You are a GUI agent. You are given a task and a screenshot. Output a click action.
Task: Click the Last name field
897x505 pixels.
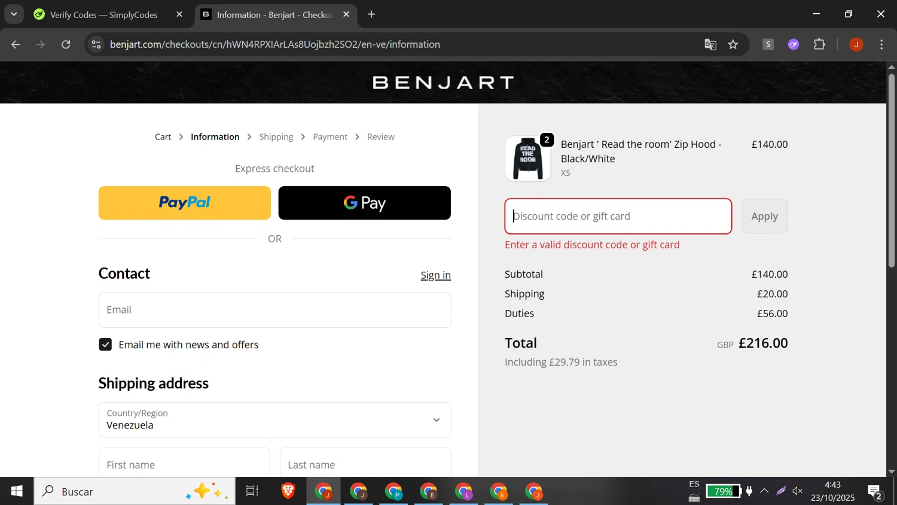(x=365, y=464)
